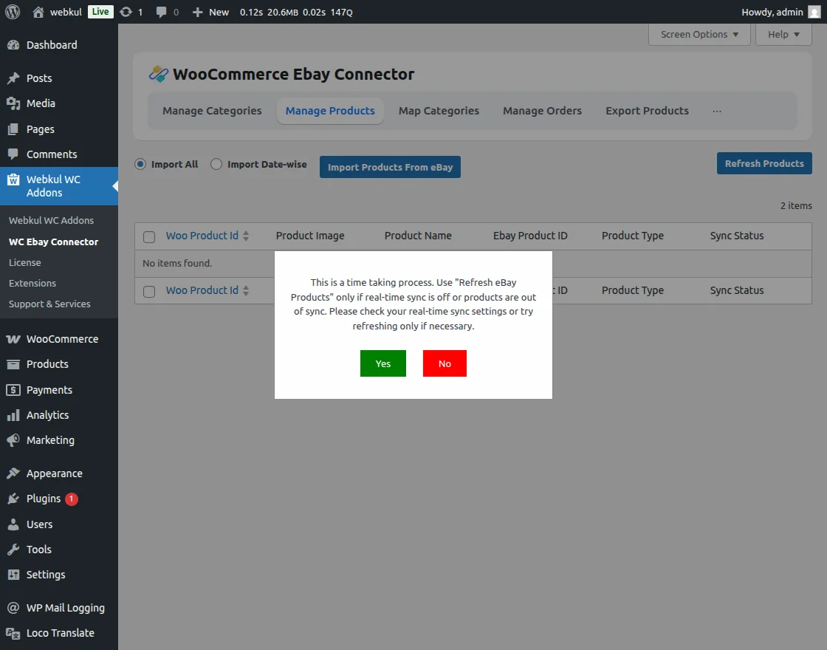Click the Import Products From eBay button

(x=391, y=167)
